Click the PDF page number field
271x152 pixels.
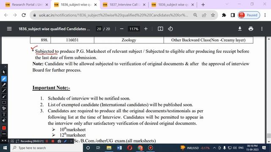tap(99, 29)
